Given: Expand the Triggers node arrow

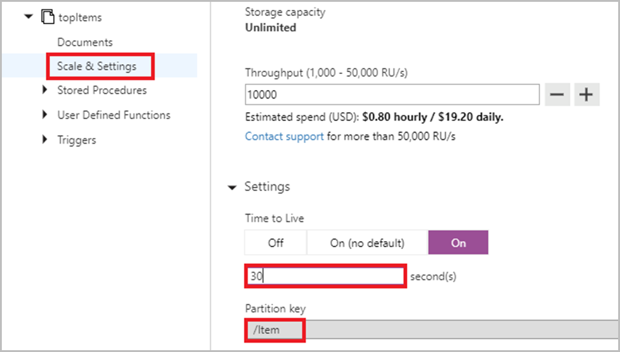Looking at the screenshot, I should (45, 140).
